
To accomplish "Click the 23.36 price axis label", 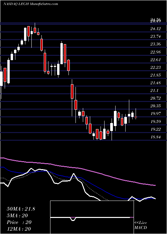I will 156,44.
